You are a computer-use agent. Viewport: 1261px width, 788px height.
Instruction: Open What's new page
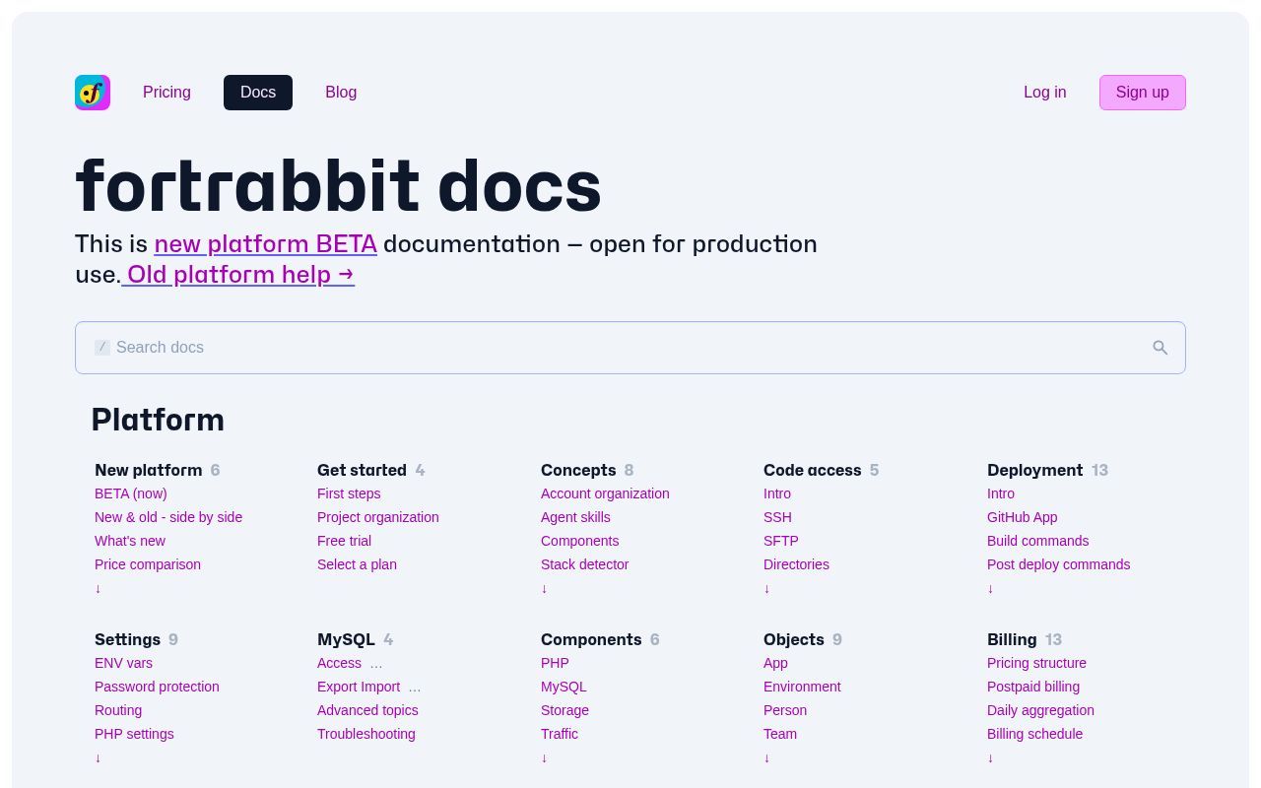(130, 541)
